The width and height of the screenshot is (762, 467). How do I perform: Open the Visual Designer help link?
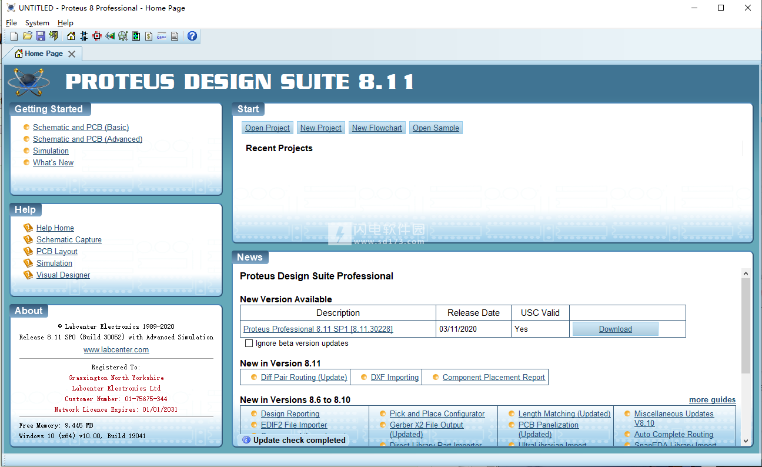tap(63, 275)
